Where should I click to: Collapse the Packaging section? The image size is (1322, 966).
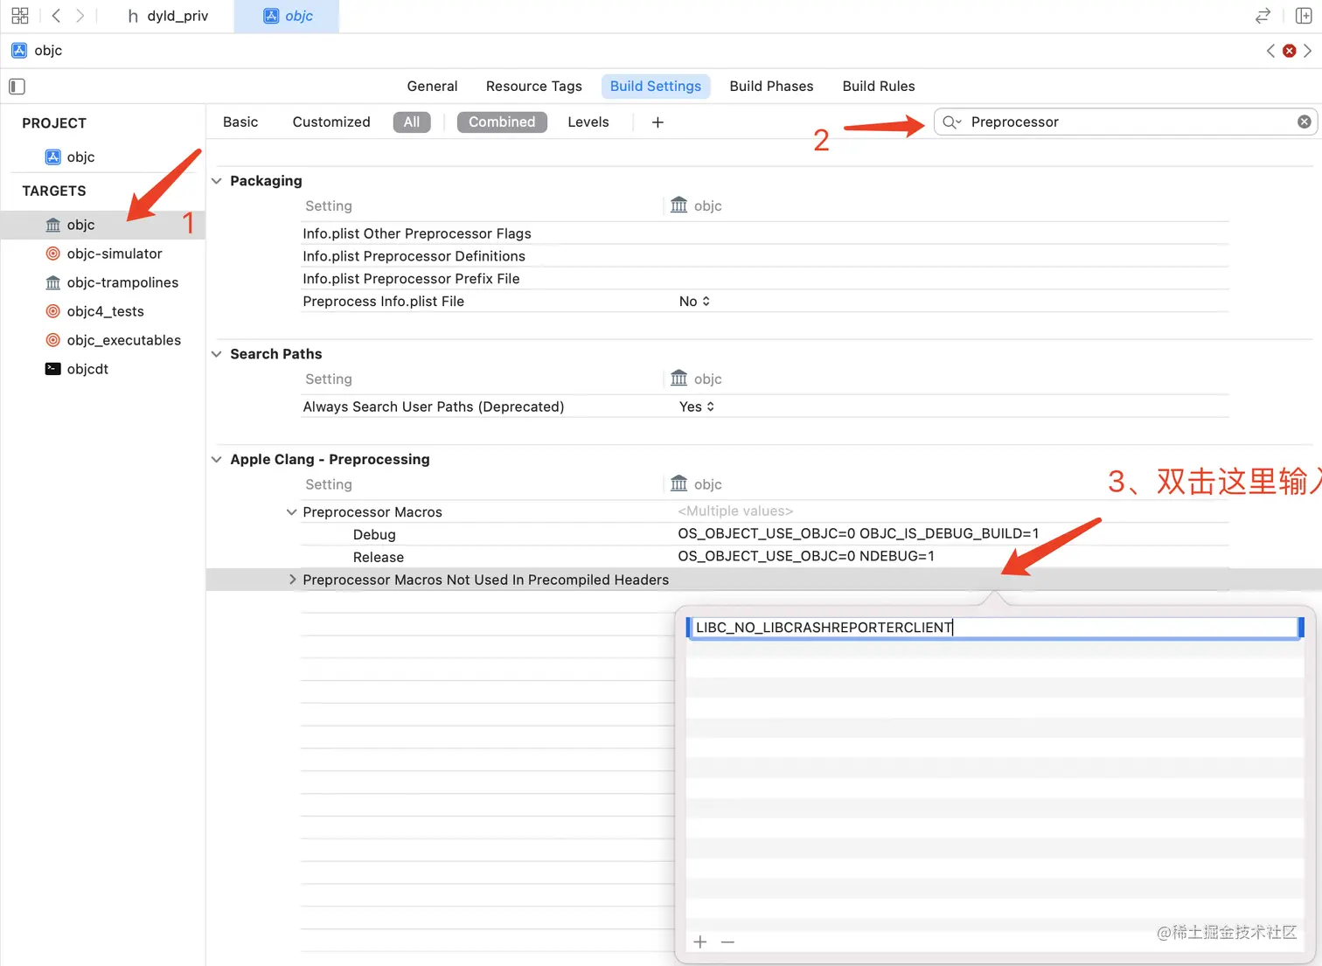(x=217, y=181)
